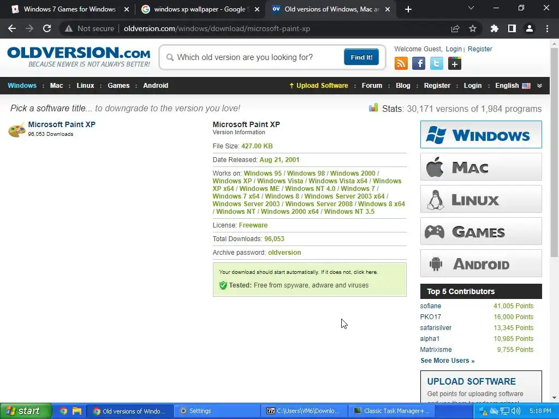Click the large WINDOWS sidebar button
The width and height of the screenshot is (559, 419).
click(x=481, y=135)
